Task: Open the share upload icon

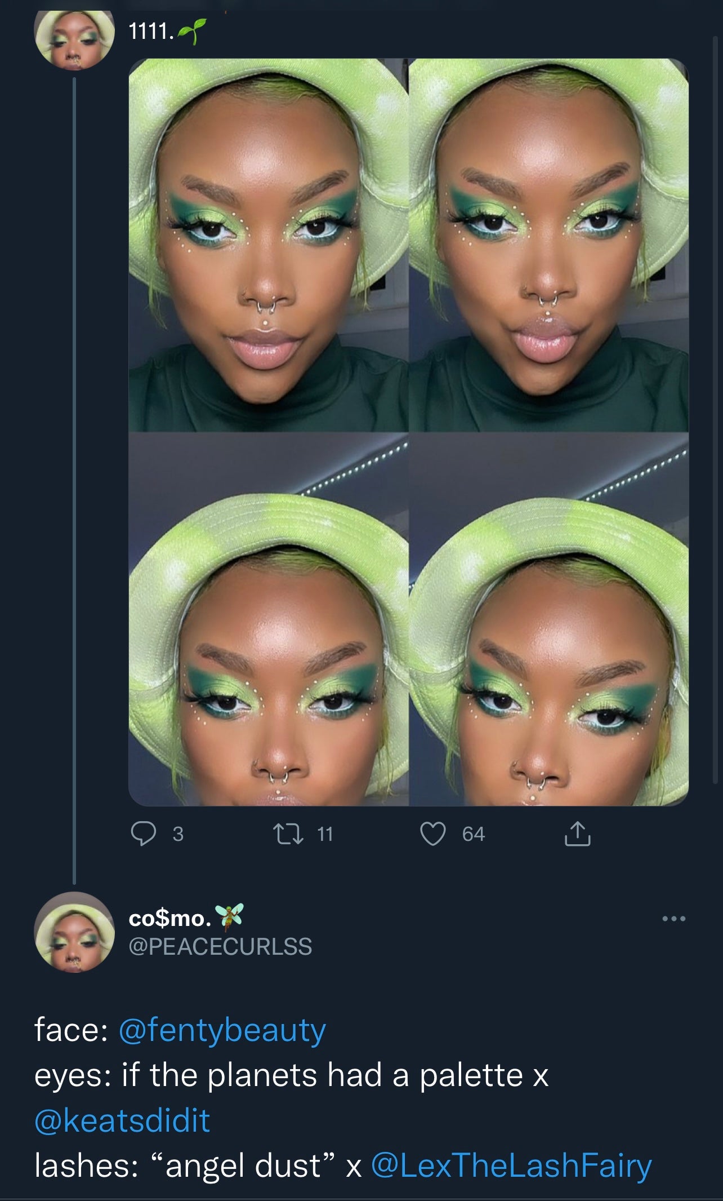Action: (577, 834)
